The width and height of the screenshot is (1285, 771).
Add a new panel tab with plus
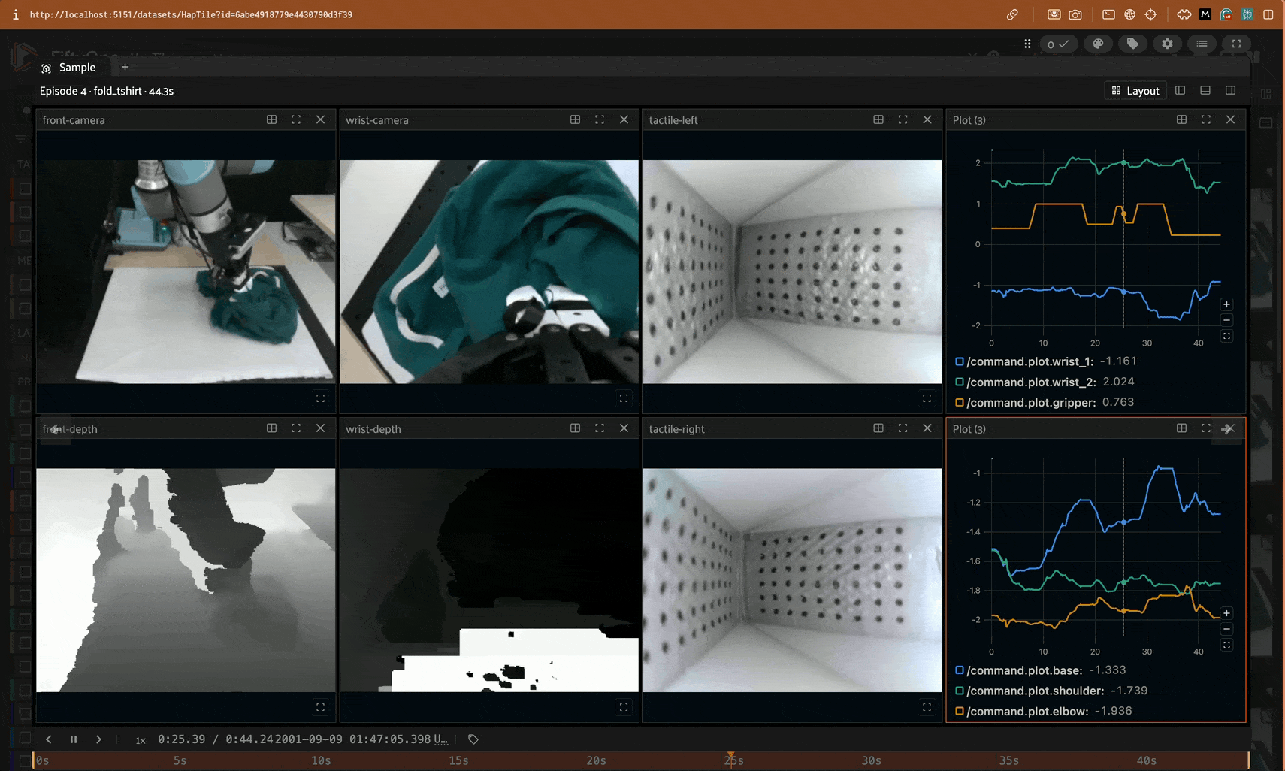click(125, 68)
